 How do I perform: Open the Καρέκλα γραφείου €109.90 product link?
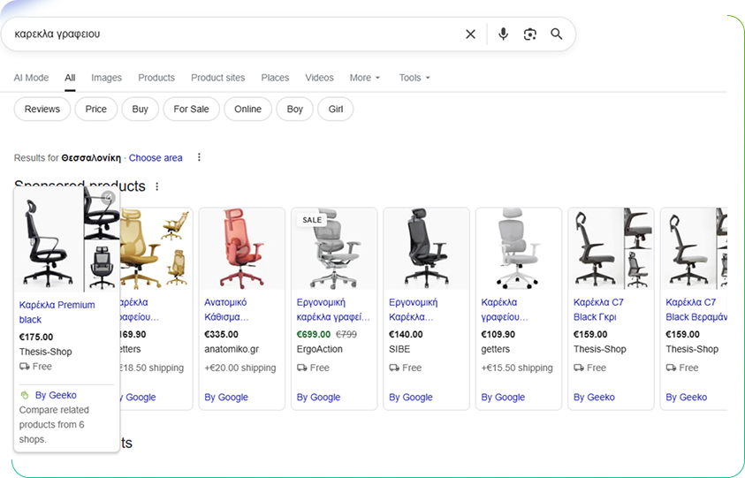pos(504,309)
